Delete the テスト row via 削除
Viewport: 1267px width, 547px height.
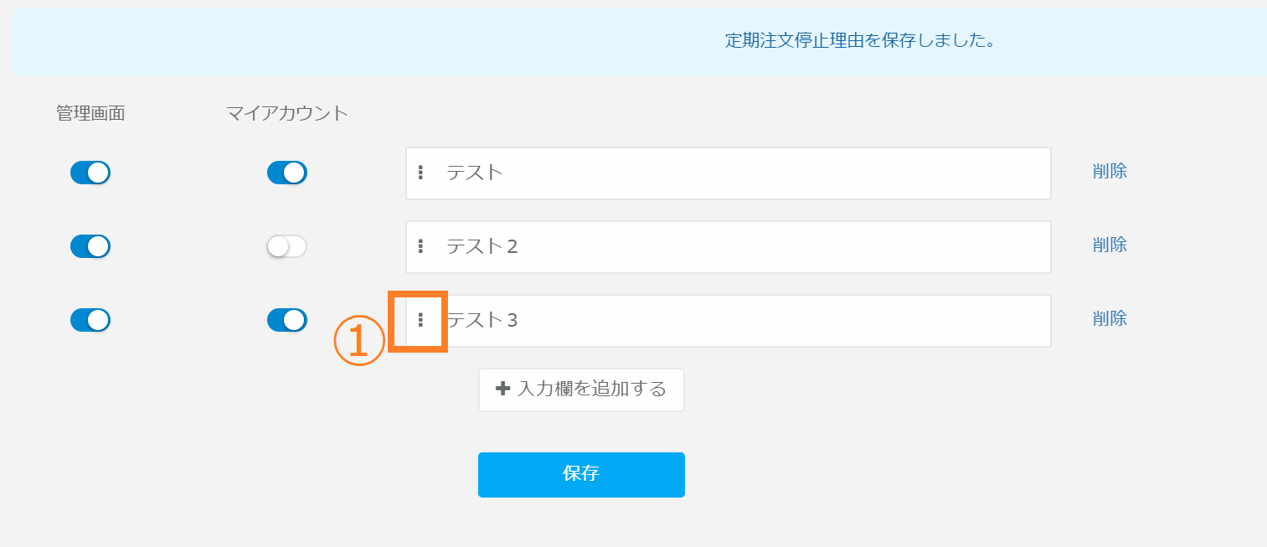tap(1110, 171)
